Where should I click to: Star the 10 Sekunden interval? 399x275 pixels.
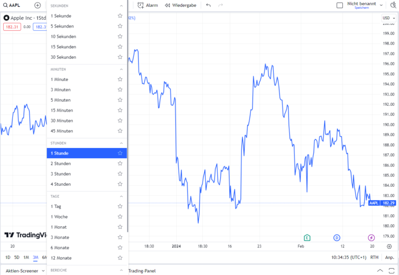coord(120,36)
